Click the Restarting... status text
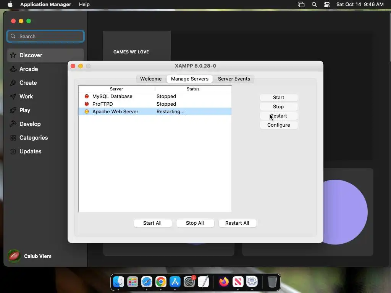391x293 pixels. (x=171, y=112)
